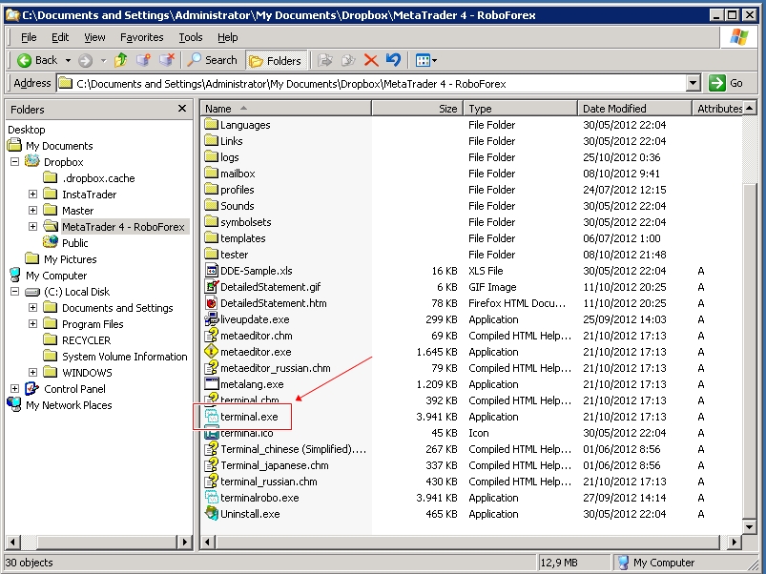Click the green Go button
The height and width of the screenshot is (574, 766).
(727, 84)
